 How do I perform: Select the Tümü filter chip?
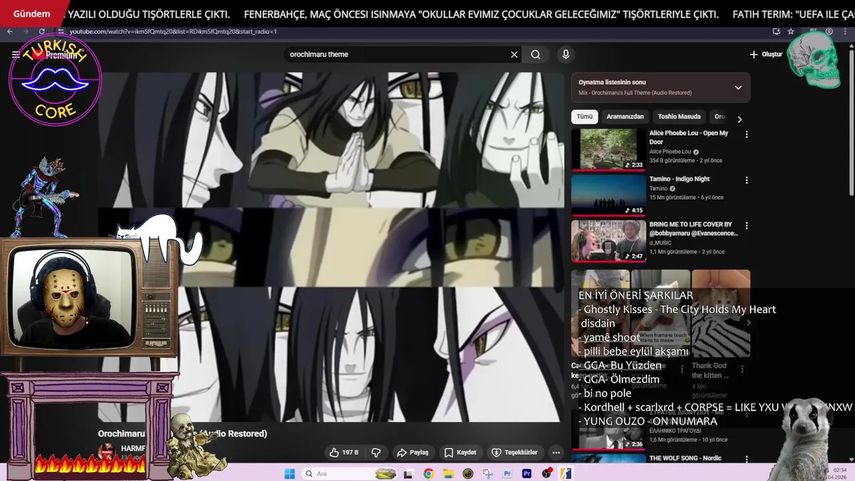[x=584, y=117]
